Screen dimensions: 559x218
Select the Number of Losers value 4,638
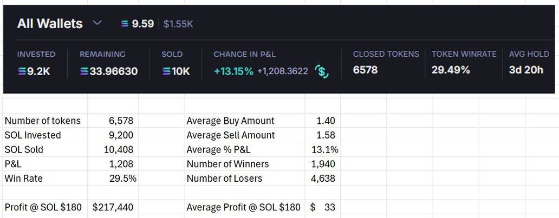coord(323,179)
